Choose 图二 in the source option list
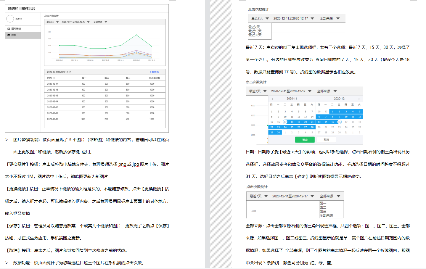 [x=323, y=207]
